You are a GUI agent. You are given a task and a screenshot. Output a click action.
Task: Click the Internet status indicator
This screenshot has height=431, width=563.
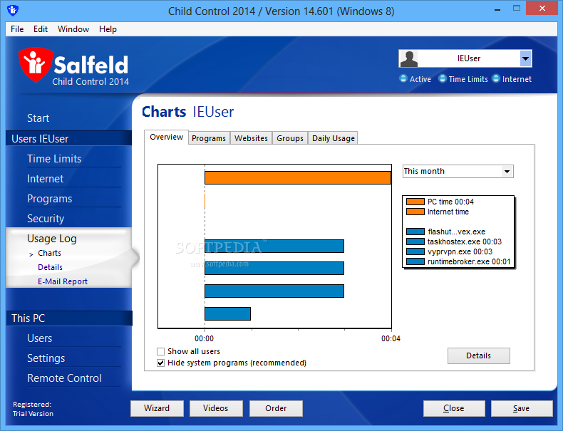click(496, 78)
